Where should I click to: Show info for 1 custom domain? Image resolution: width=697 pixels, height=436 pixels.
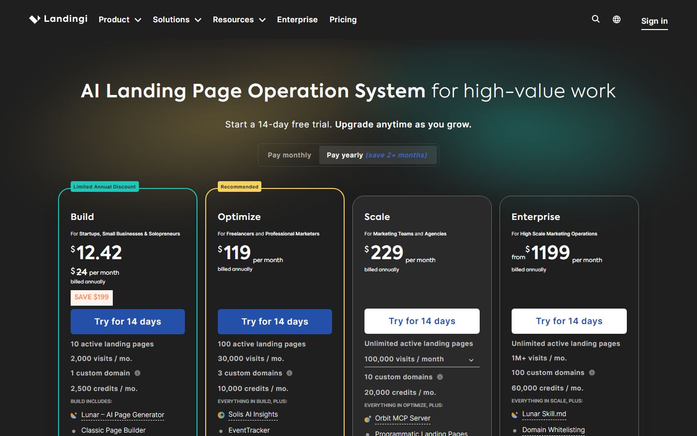tap(137, 373)
